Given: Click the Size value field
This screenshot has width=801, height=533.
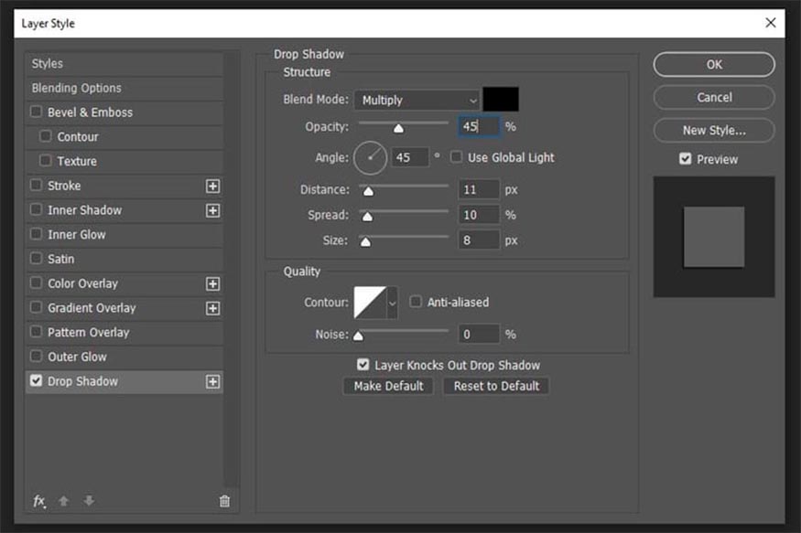Looking at the screenshot, I should pyautogui.click(x=479, y=240).
